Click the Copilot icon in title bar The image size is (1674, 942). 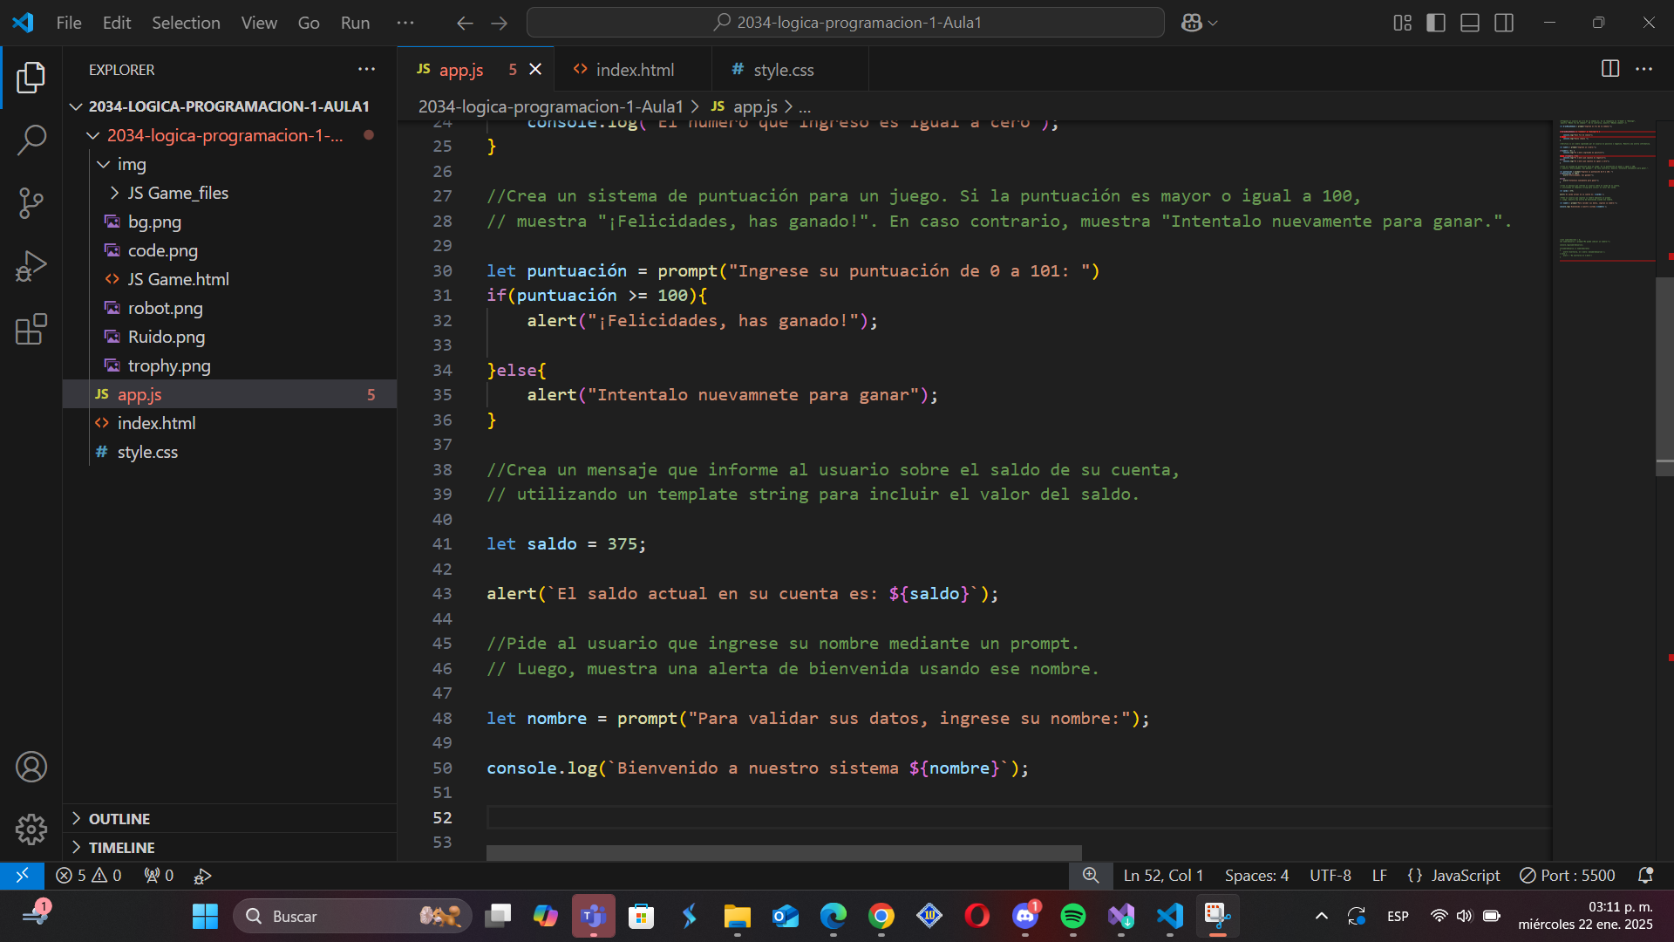point(1191,23)
